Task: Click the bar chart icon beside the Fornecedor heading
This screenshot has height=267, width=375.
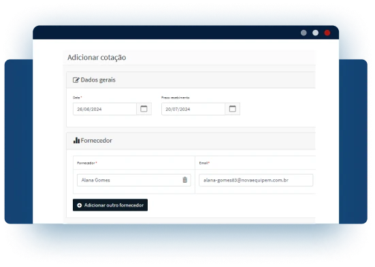Action: tap(76, 141)
